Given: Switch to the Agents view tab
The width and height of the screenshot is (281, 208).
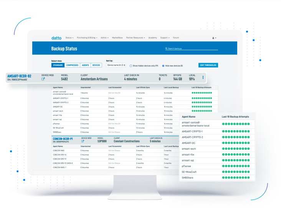Looking at the screenshot, I should pos(85,65).
